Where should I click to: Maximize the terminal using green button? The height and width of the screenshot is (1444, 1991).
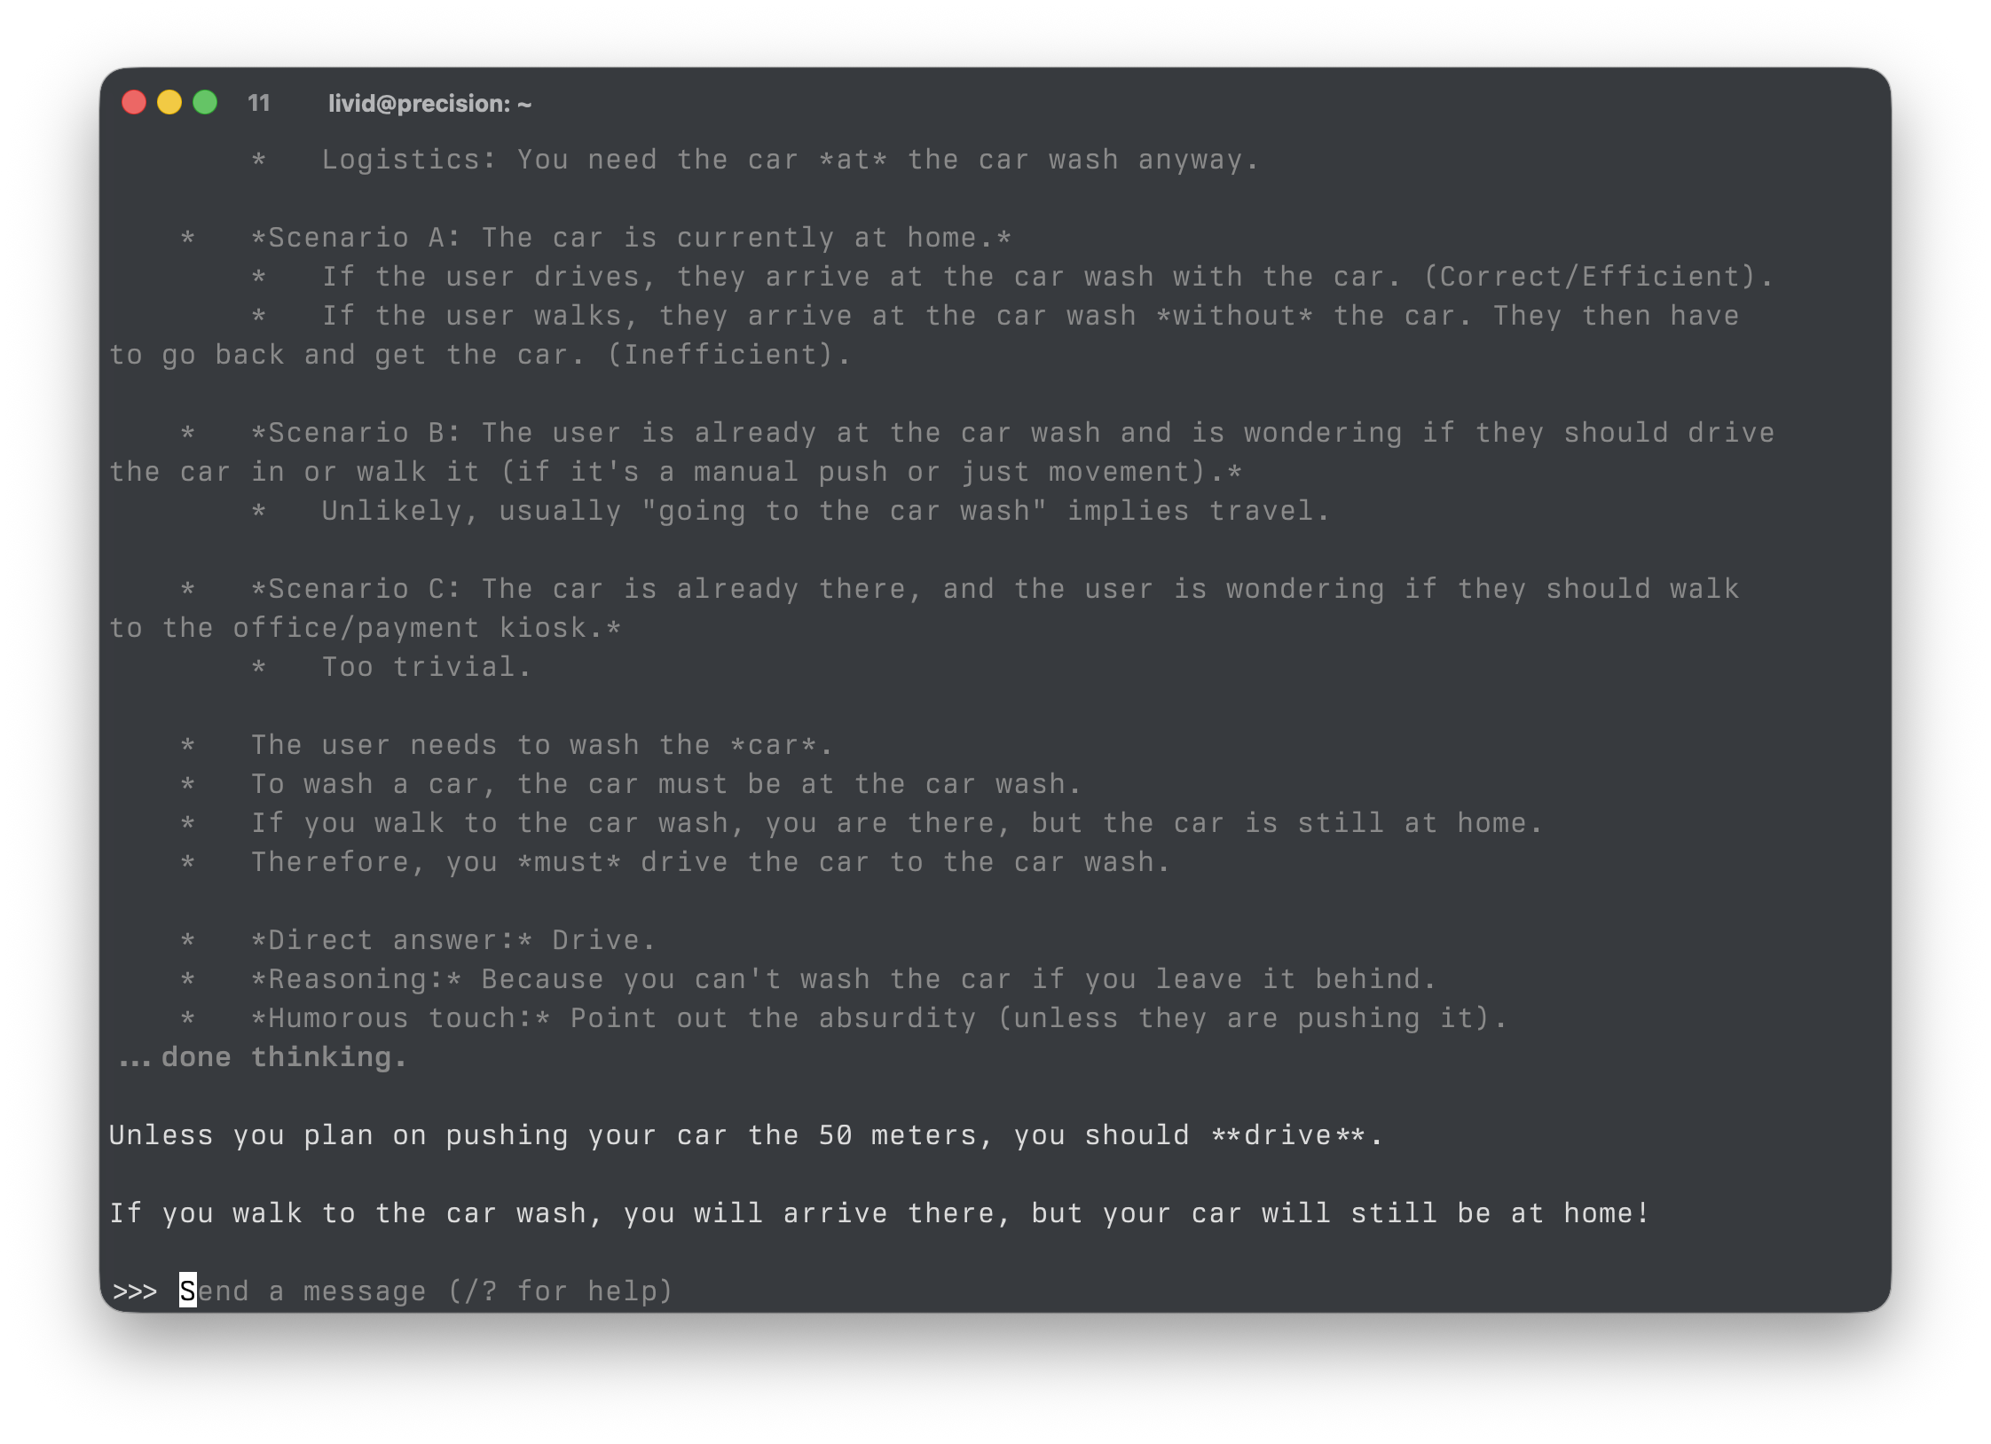coord(205,103)
